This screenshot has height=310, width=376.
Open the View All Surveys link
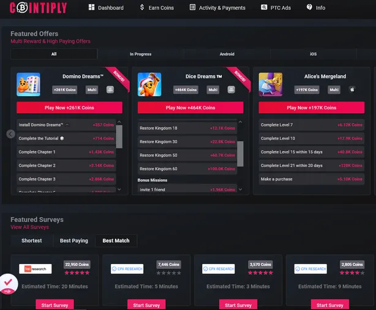29,227
